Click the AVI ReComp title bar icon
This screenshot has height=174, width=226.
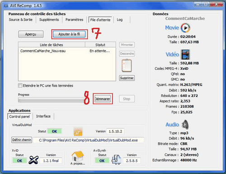pyautogui.click(x=6, y=6)
